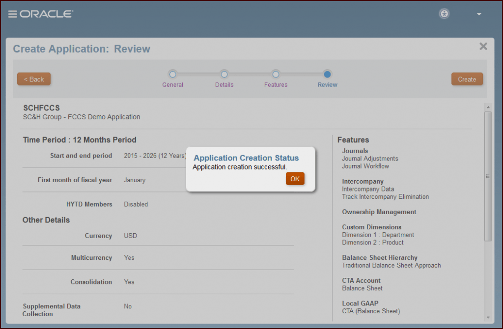Click Dimension 1 : Department text

coord(378,235)
